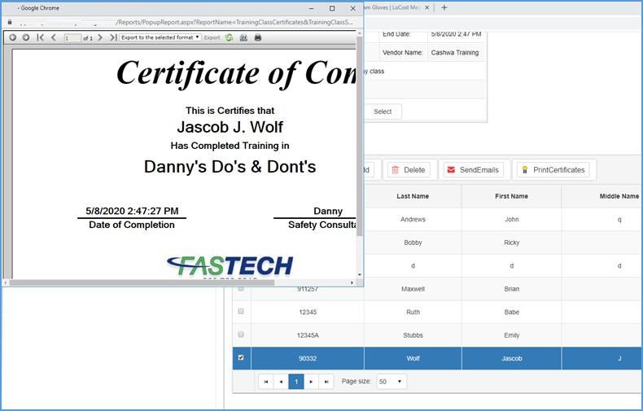Viewport: 643px width, 411px height.
Task: Sort grid by the Last Name column header
Action: pos(413,196)
